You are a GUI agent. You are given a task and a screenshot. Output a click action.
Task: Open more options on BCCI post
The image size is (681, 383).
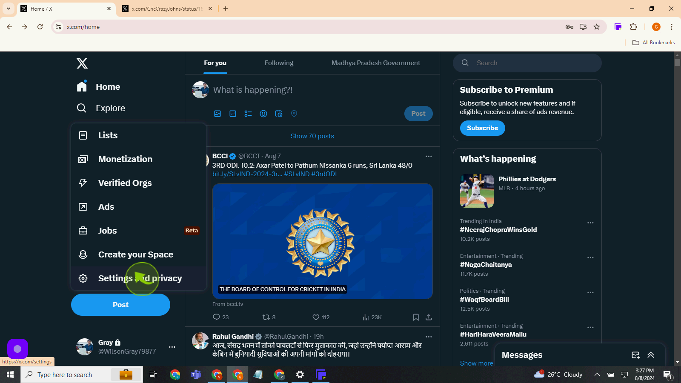(429, 156)
